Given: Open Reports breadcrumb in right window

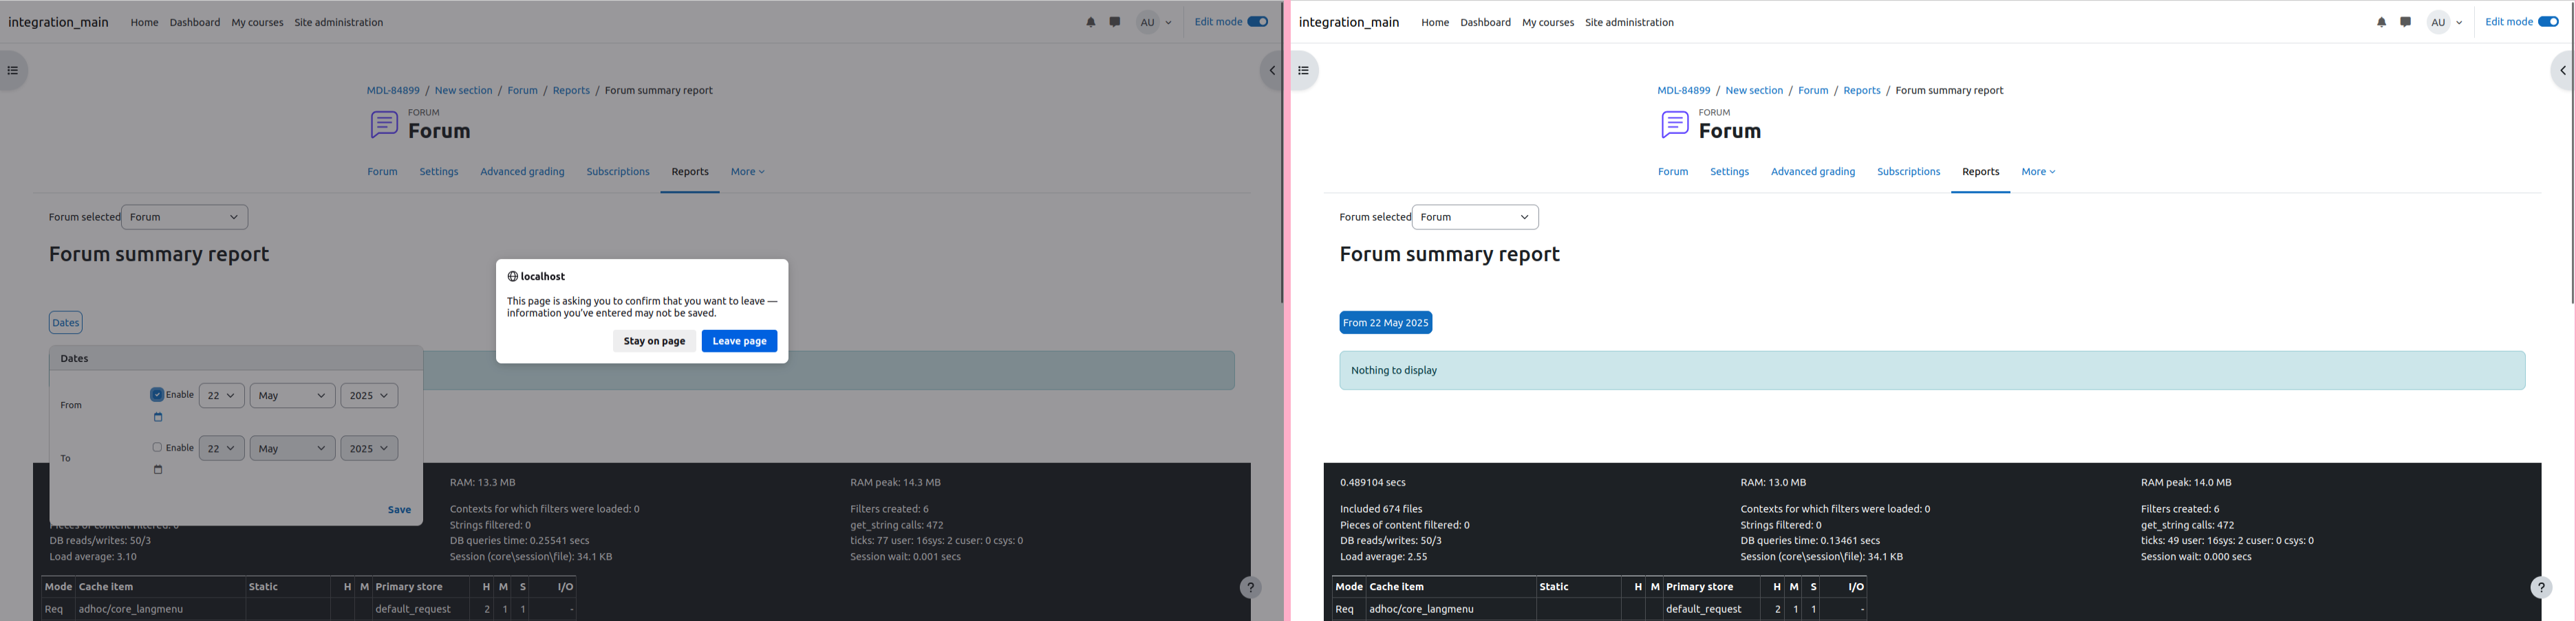Looking at the screenshot, I should [x=1862, y=91].
